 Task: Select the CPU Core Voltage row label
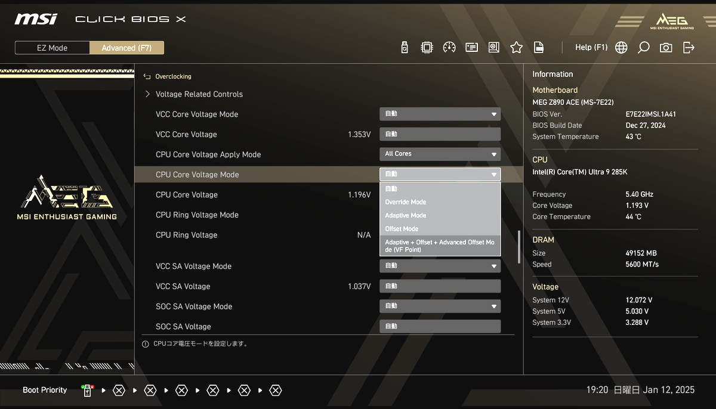pos(187,195)
